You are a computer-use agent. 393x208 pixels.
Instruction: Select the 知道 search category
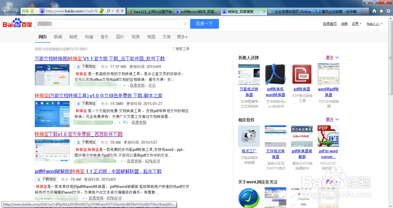(89, 37)
